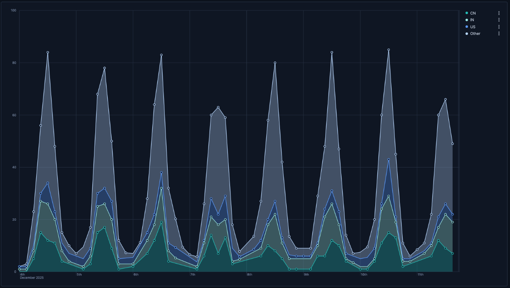The height and width of the screenshot is (288, 510).
Task: Open the options menu for Other series
Action: pos(499,33)
